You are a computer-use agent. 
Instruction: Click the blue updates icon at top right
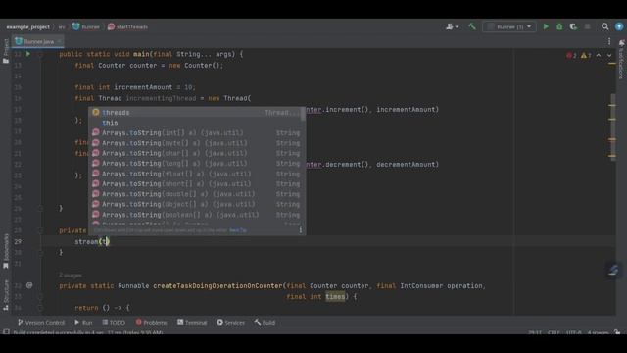pyautogui.click(x=619, y=26)
